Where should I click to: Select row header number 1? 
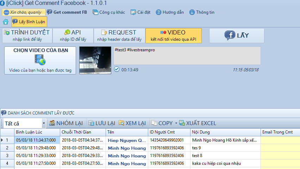7,140
